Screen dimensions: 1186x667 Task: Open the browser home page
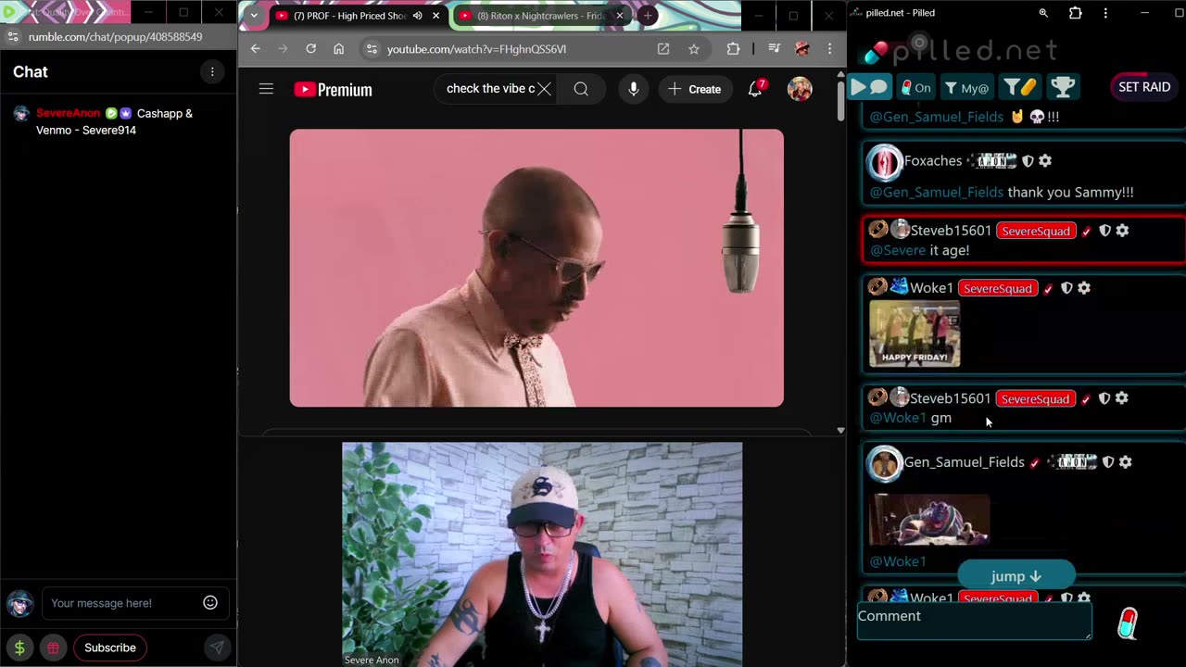click(x=338, y=49)
